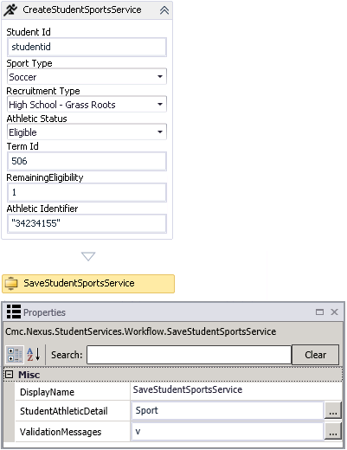Image resolution: width=347 pixels, height=450 pixels.
Task: Collapse the Misc category
Action: [10, 375]
